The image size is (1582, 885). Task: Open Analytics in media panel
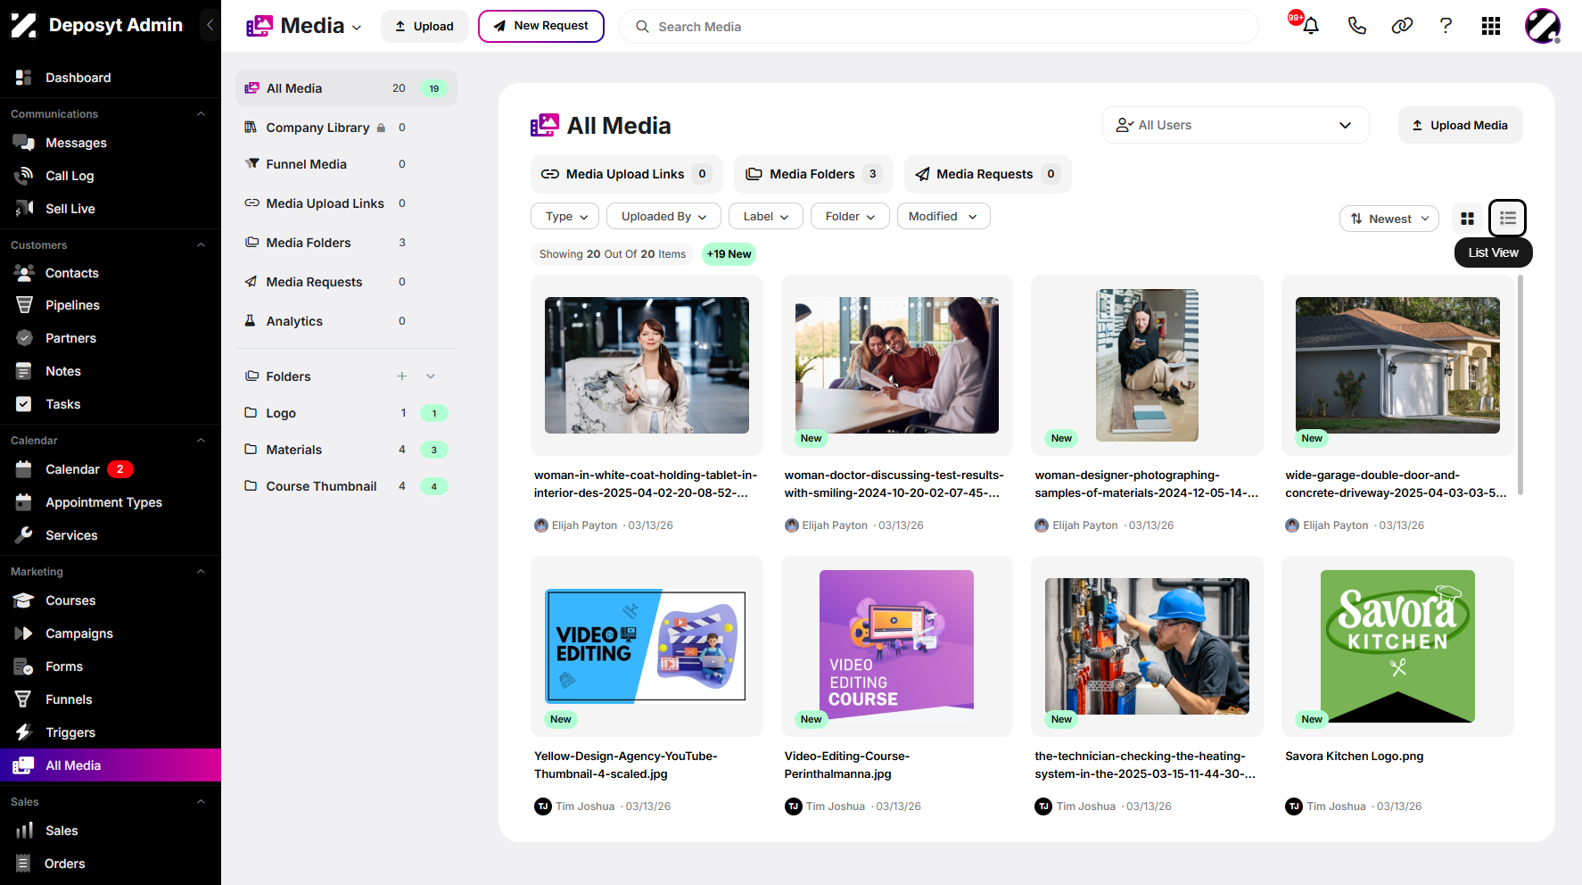(346, 321)
